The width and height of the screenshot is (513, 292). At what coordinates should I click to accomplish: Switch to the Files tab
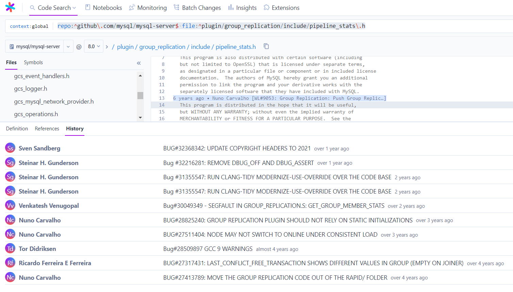[x=11, y=62]
